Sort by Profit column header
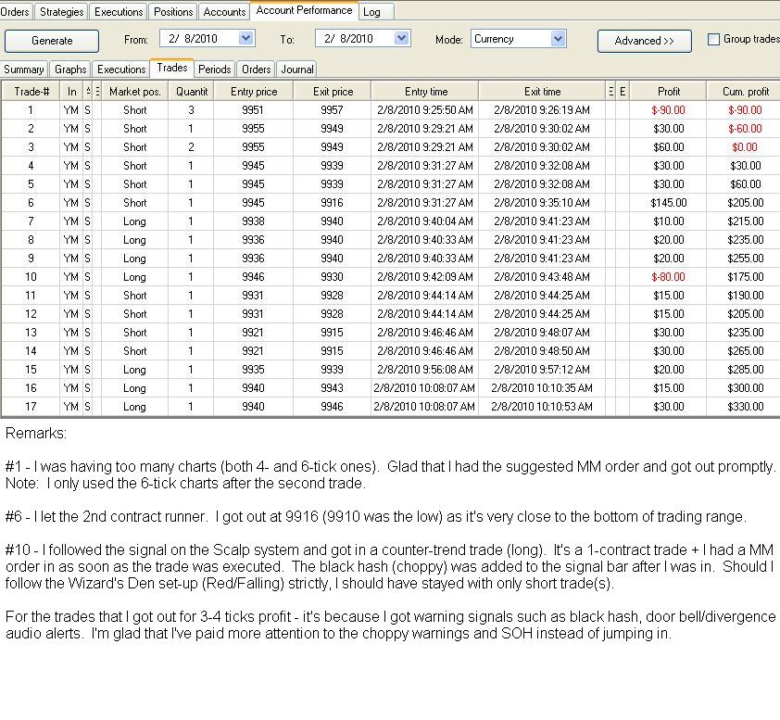The image size is (780, 720). (x=668, y=92)
